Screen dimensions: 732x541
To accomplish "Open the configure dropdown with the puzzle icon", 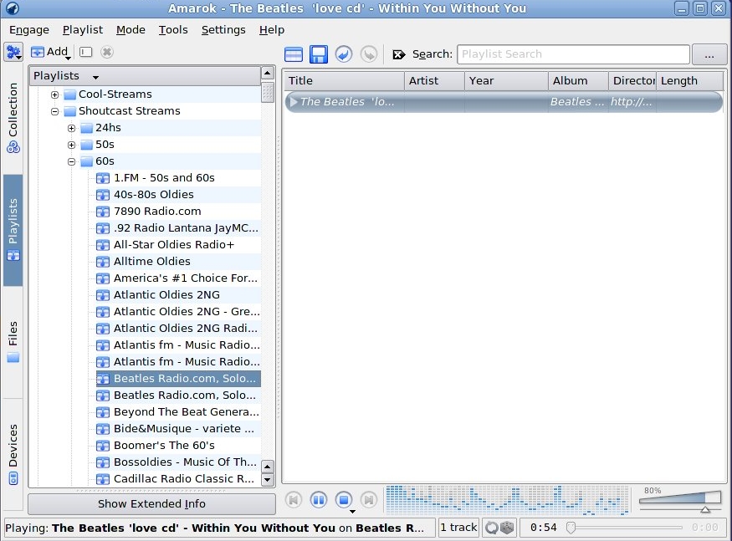I will (x=13, y=53).
